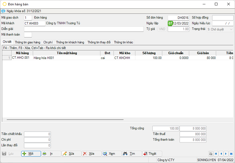This screenshot has height=163, width=235.
Task: Select the Thông tin khách hàng tab
Action: click(x=70, y=42)
